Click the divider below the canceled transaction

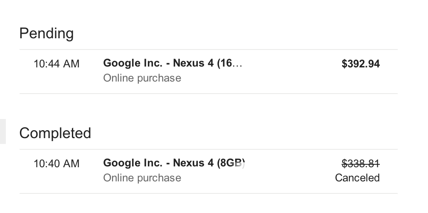click(x=208, y=193)
